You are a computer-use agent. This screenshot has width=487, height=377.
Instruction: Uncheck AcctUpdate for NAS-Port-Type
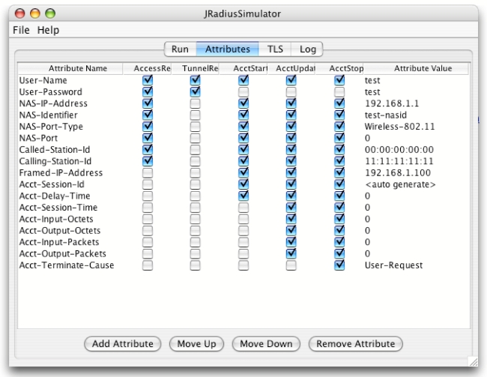(x=291, y=127)
